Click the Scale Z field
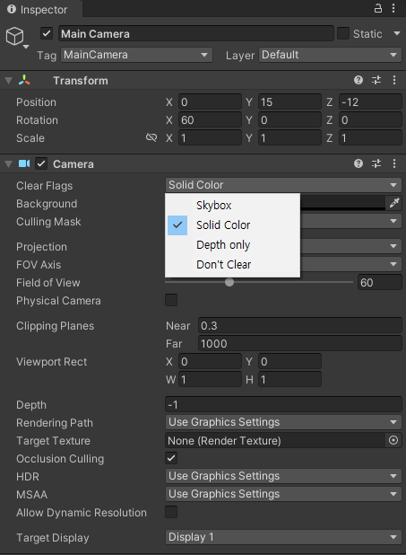Image resolution: width=406 pixels, height=555 pixels. (x=370, y=137)
